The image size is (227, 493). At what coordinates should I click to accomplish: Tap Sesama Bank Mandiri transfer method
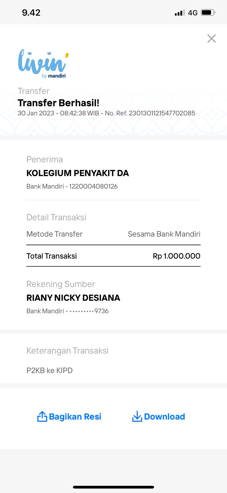coord(164,234)
